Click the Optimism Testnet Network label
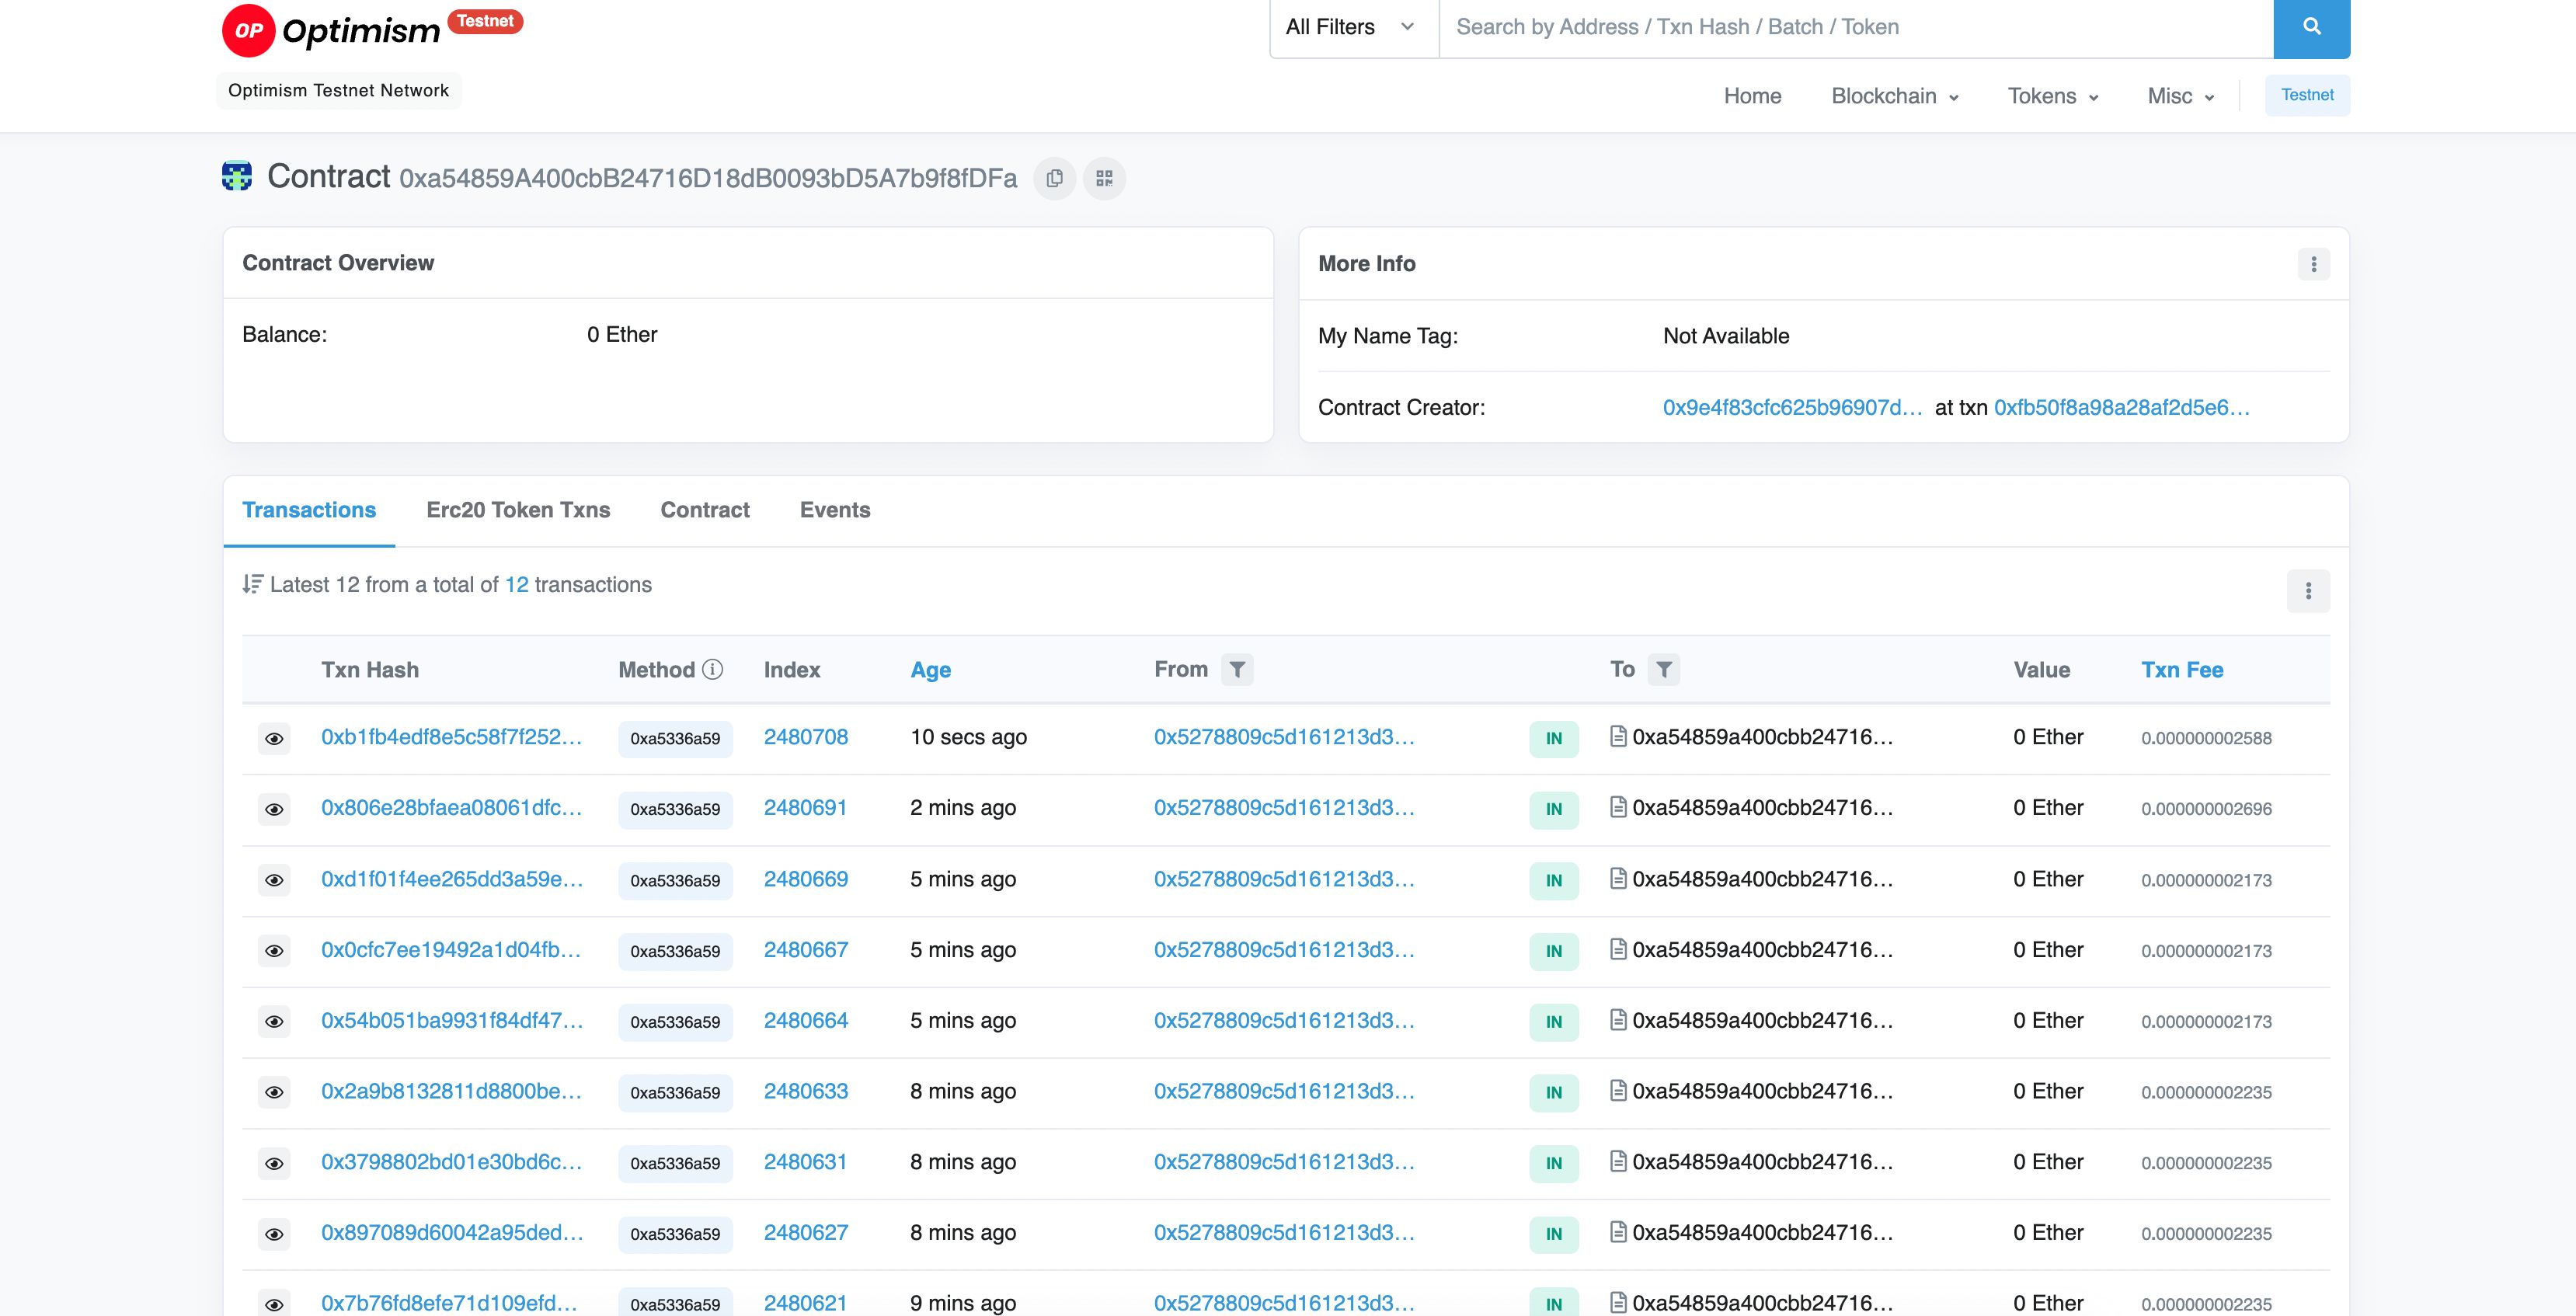This screenshot has height=1316, width=2576. 339,90
